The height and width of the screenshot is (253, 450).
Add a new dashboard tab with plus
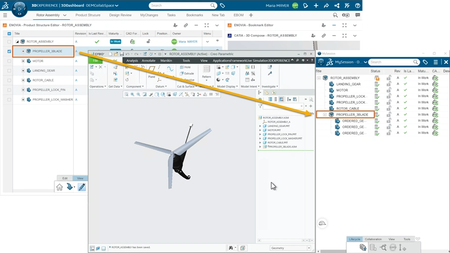click(x=251, y=15)
